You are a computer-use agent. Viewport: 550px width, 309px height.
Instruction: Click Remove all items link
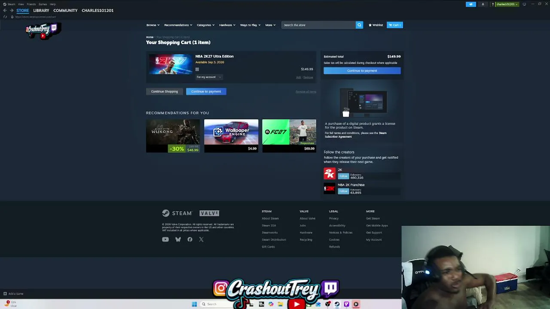(x=306, y=91)
